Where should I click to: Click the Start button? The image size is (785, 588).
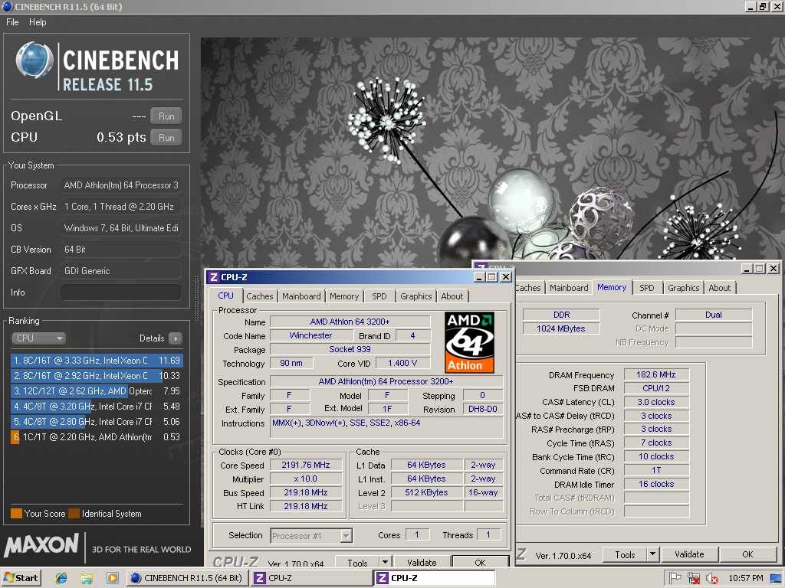coord(21,578)
